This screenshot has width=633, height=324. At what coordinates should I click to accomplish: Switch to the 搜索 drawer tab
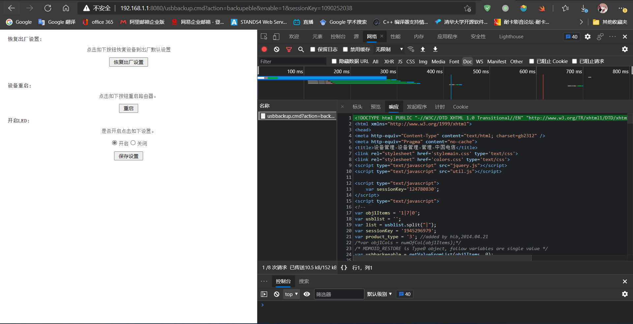pos(304,281)
